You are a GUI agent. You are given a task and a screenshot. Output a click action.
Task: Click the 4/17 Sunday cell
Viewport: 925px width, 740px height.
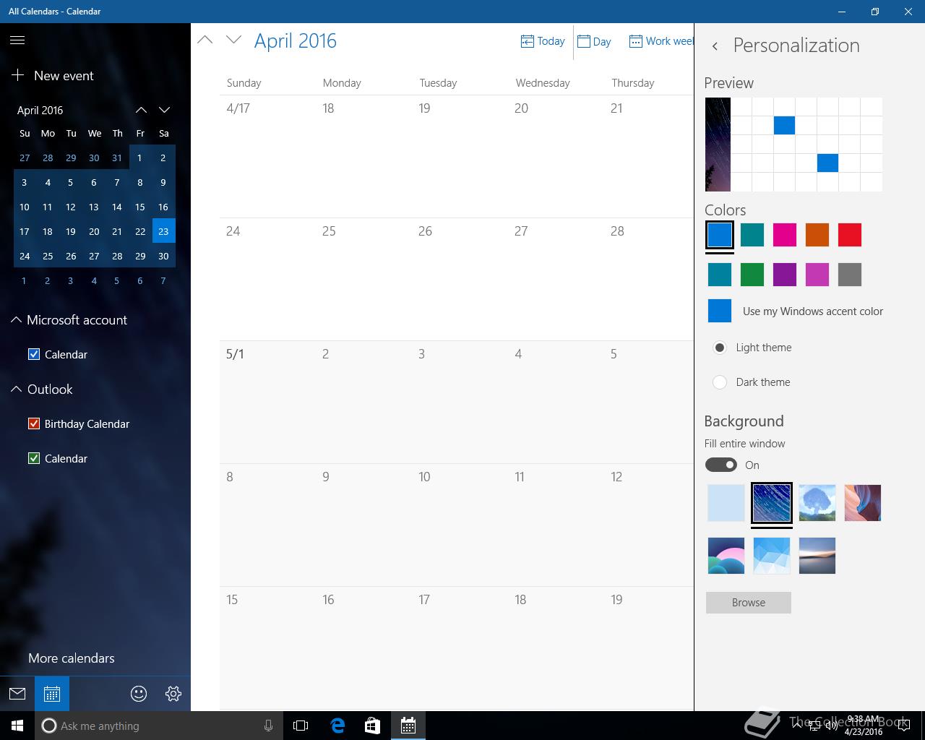(x=267, y=156)
